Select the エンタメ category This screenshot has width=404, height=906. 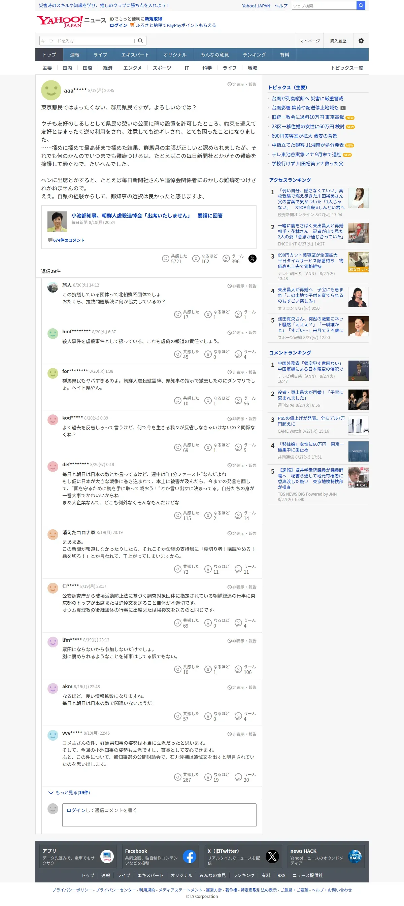coord(133,68)
